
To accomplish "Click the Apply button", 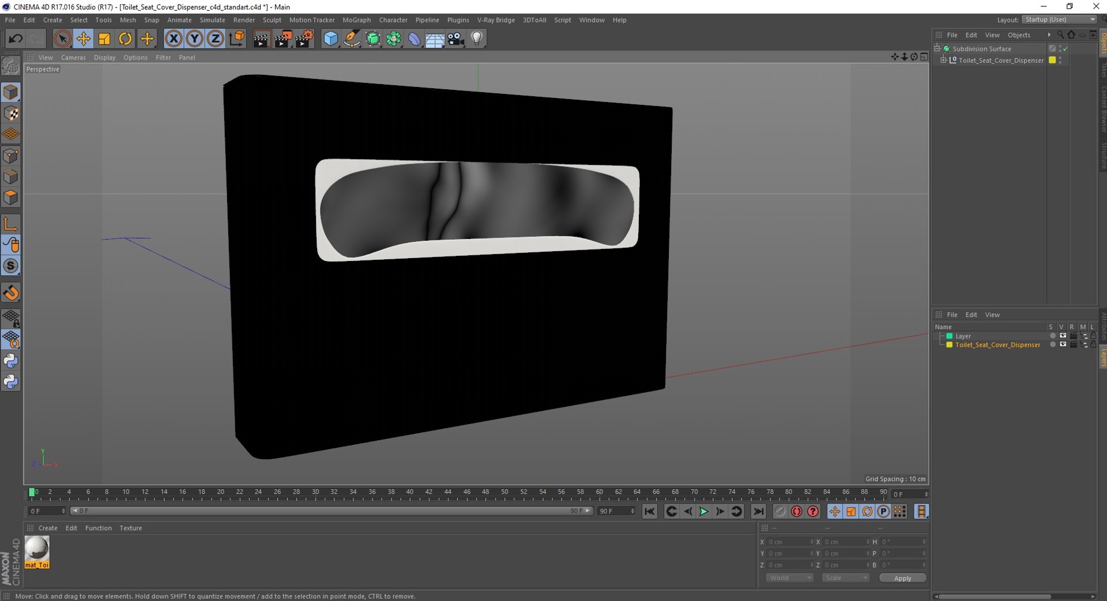I will point(902,578).
